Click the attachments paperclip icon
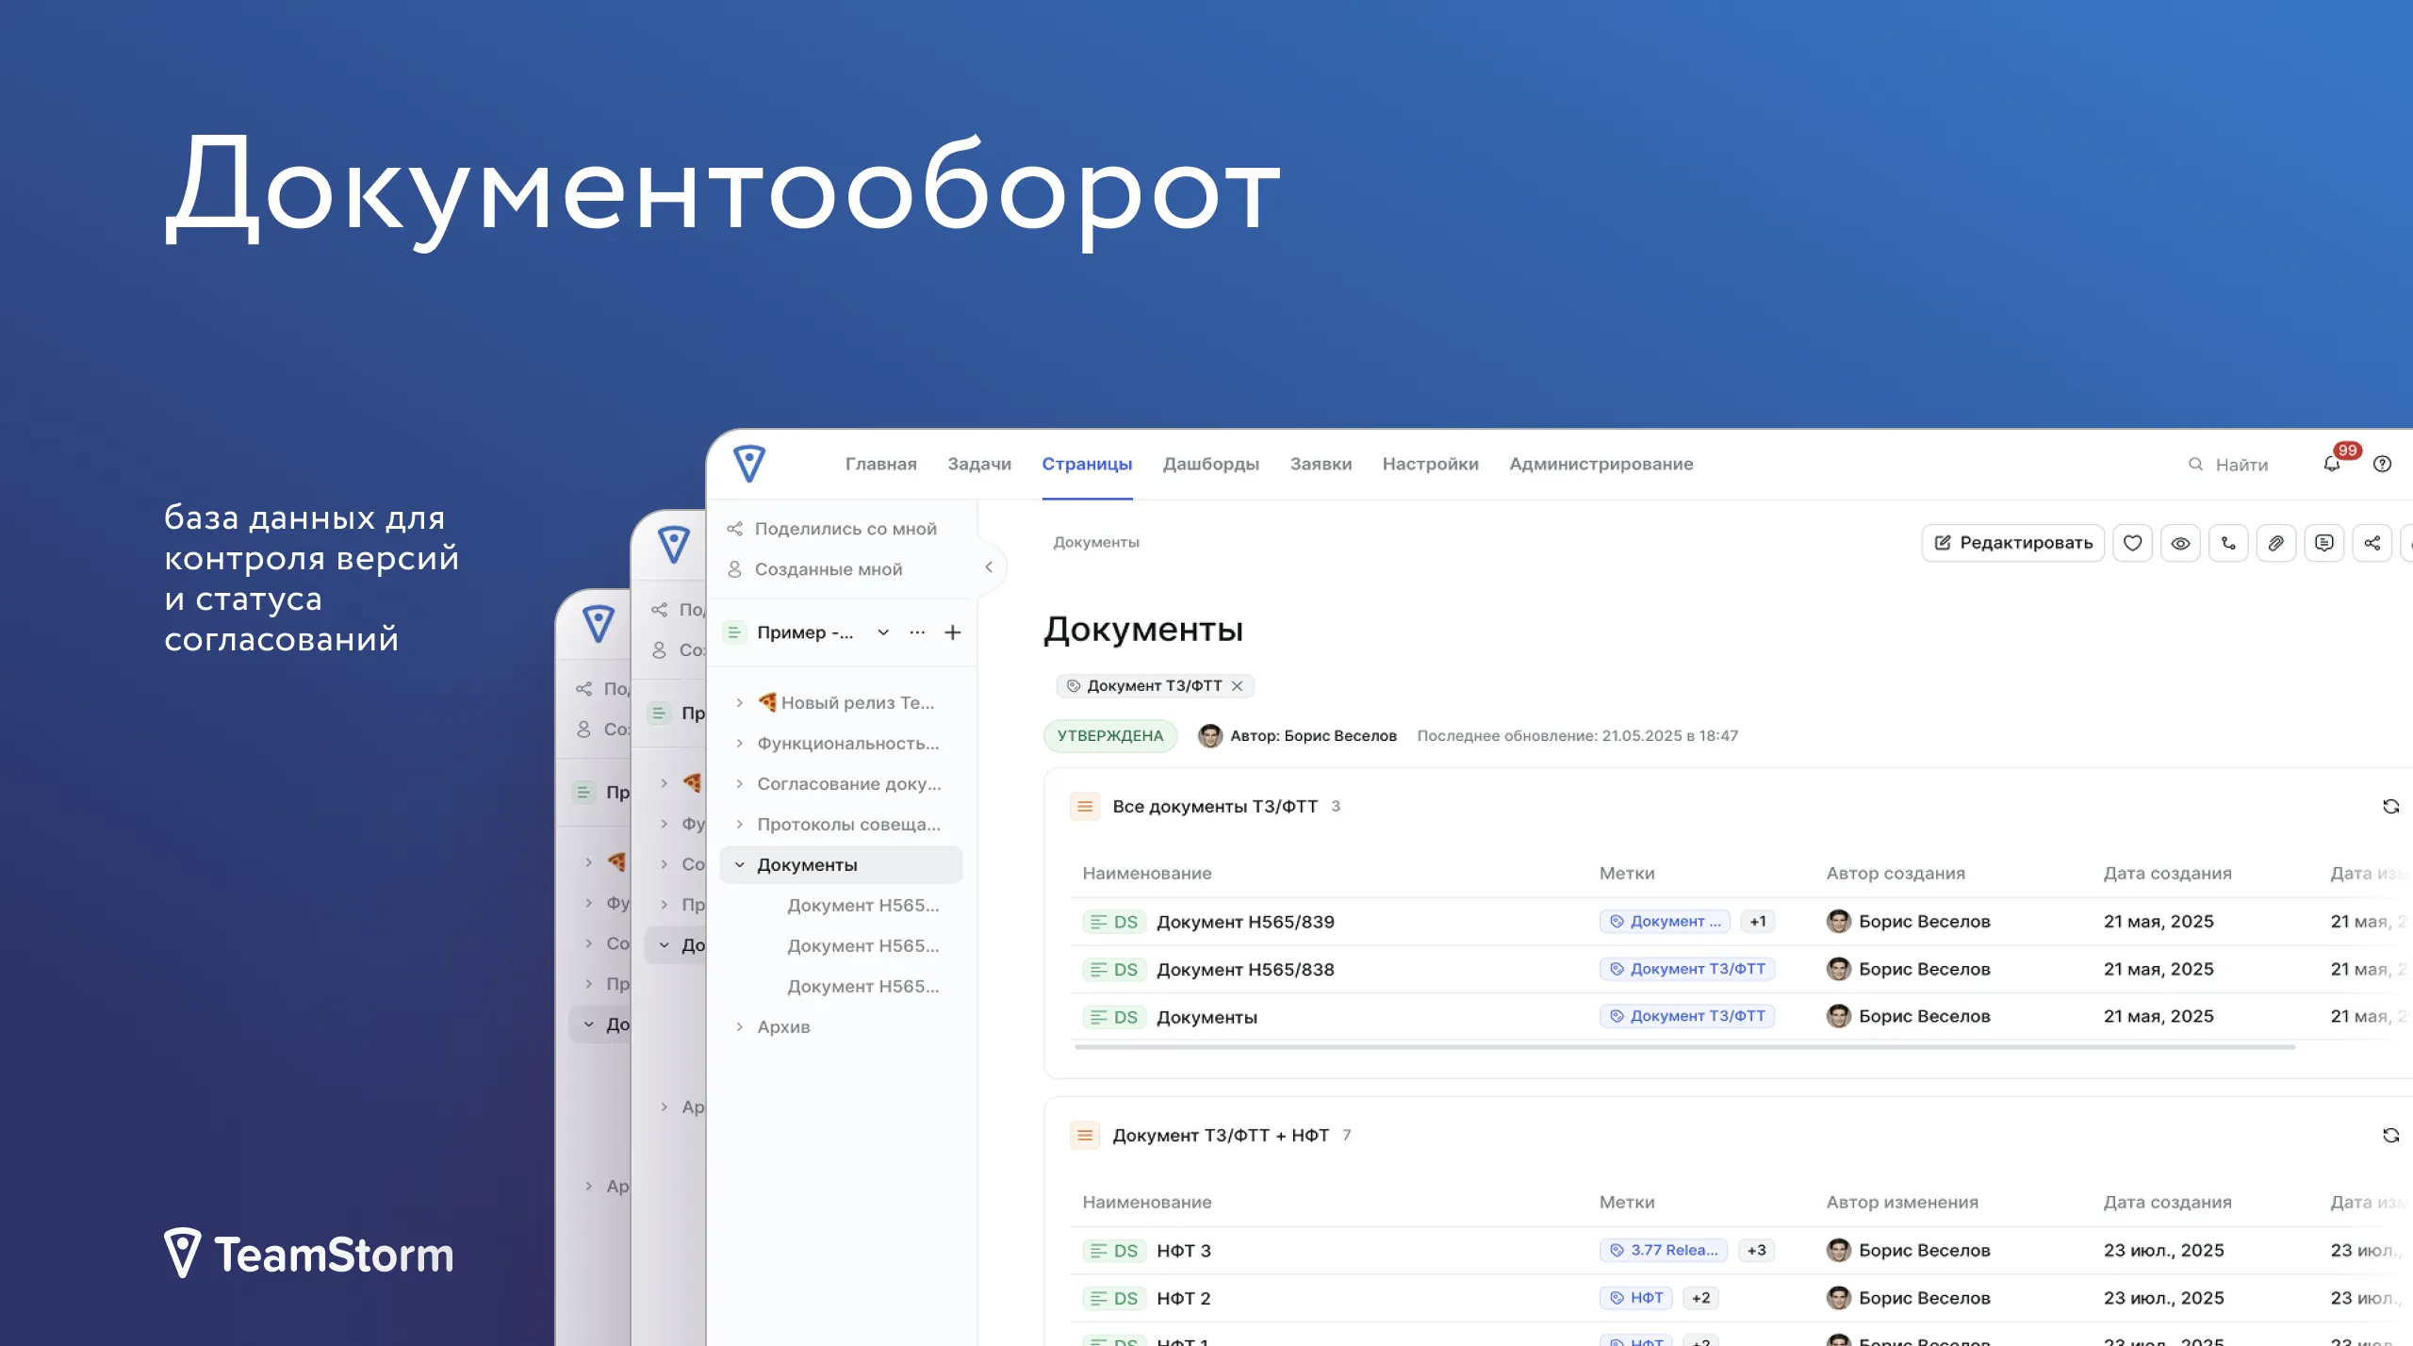This screenshot has width=2413, height=1346. click(2277, 543)
